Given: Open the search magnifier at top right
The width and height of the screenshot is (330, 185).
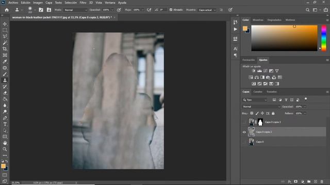Looking at the screenshot, I should coord(307,10).
